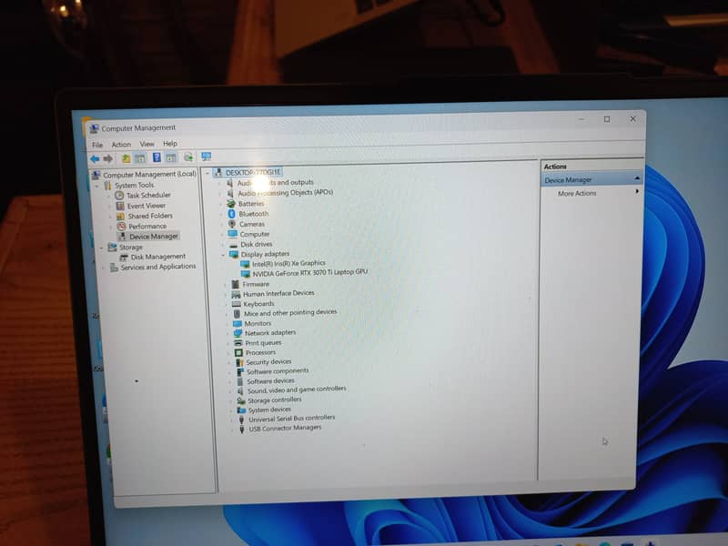
Task: Toggle the Show/Hide Console Tree icon
Action: click(140, 158)
